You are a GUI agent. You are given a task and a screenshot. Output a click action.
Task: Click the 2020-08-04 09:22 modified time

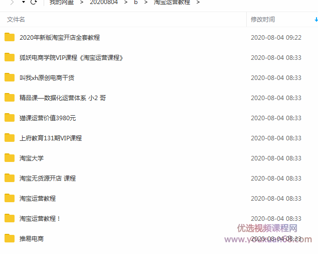coord(276,37)
